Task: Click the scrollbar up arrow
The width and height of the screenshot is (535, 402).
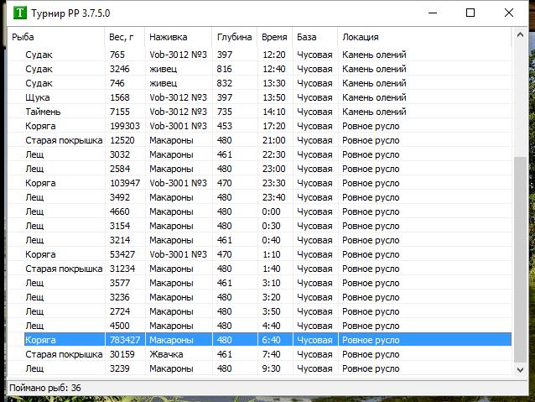Action: point(520,34)
